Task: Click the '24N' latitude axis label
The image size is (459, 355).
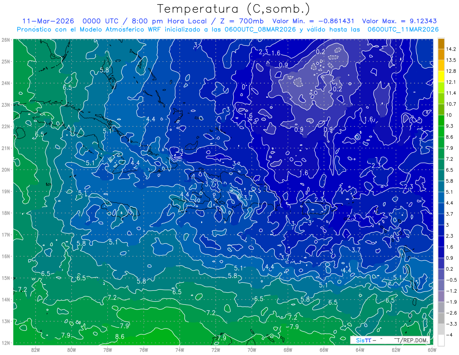Action: tap(6, 83)
